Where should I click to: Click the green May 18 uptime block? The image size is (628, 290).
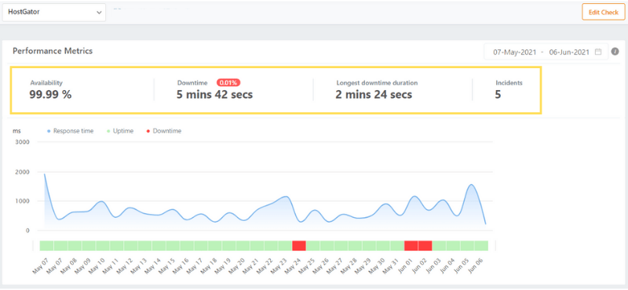[x=215, y=245]
